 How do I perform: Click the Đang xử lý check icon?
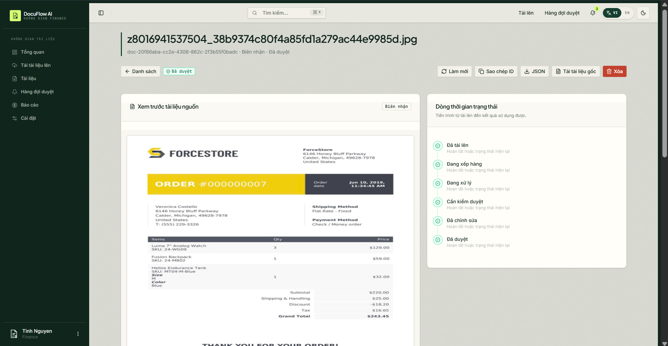tap(438, 183)
